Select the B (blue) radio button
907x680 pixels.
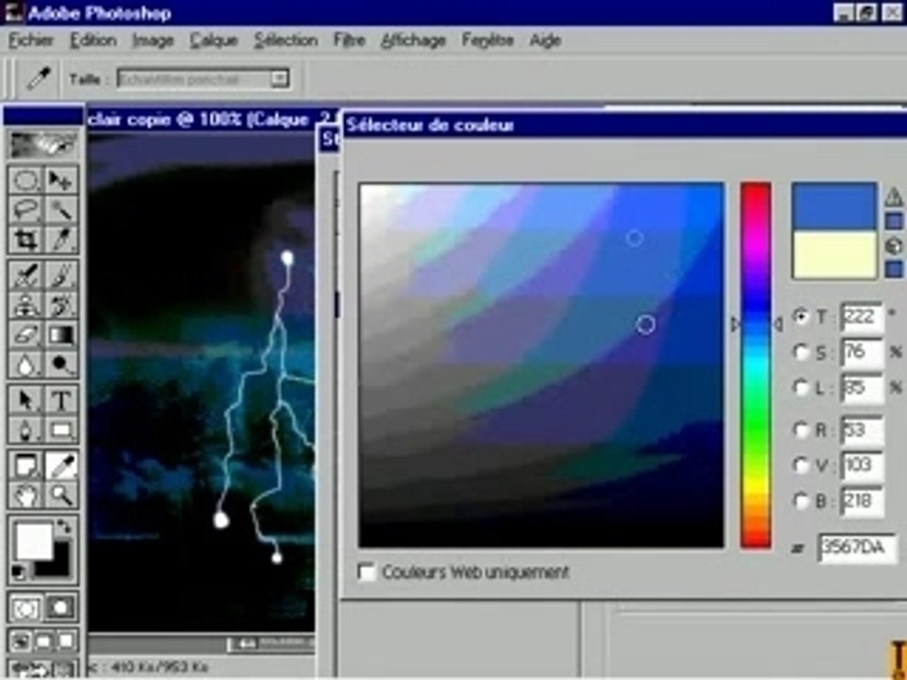(801, 501)
